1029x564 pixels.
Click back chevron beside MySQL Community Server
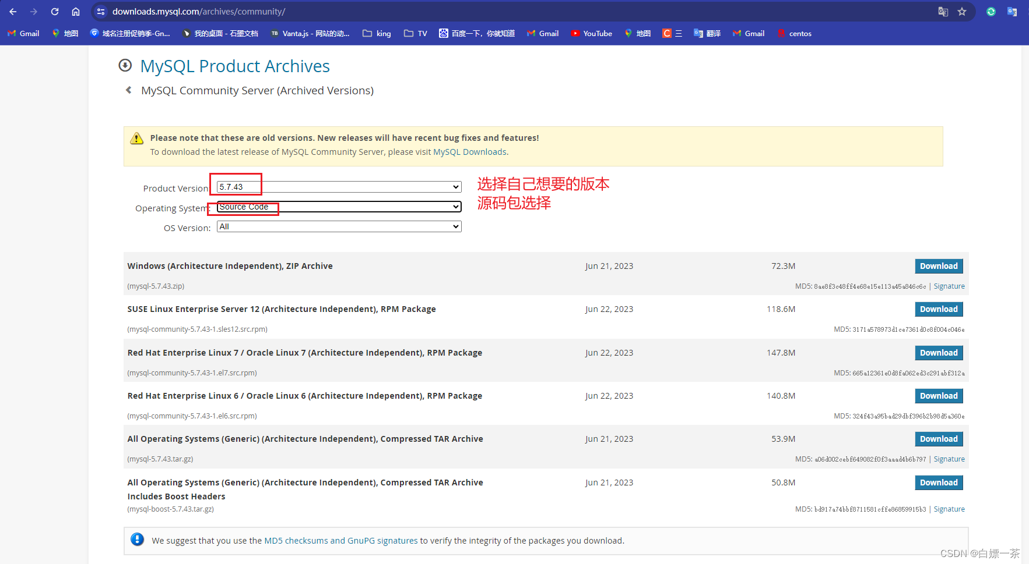point(129,90)
